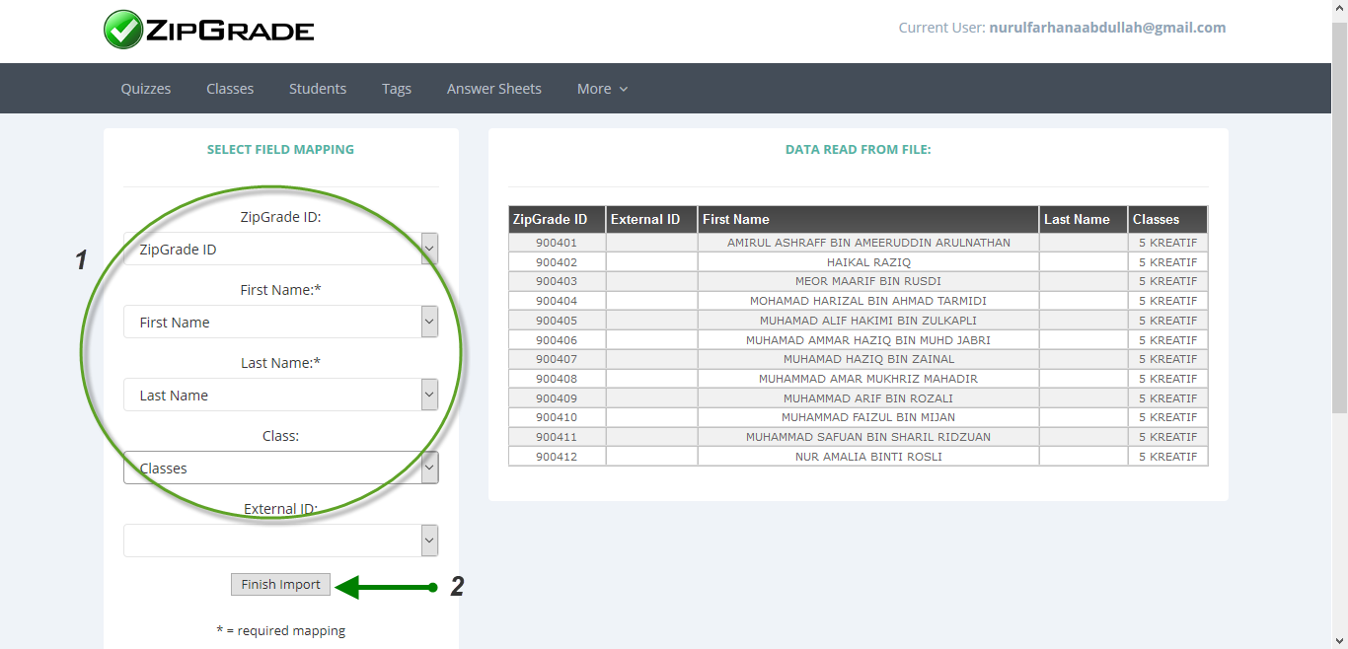Select the cell with ID 900411
1348x649 pixels.
tap(557, 437)
